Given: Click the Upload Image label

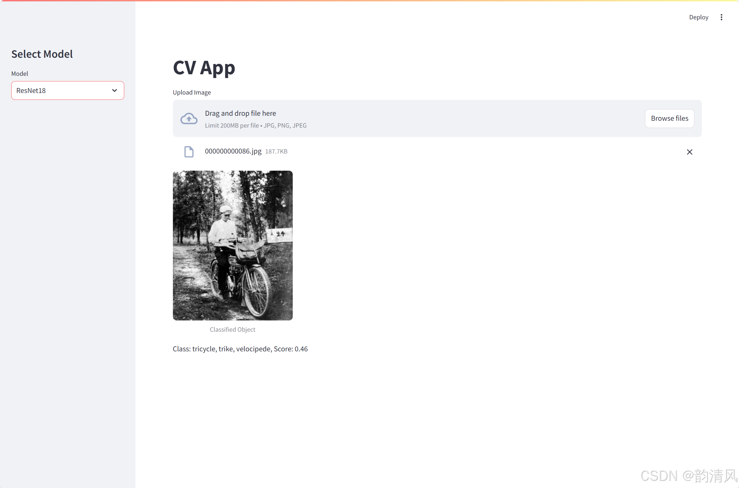Looking at the screenshot, I should point(192,92).
